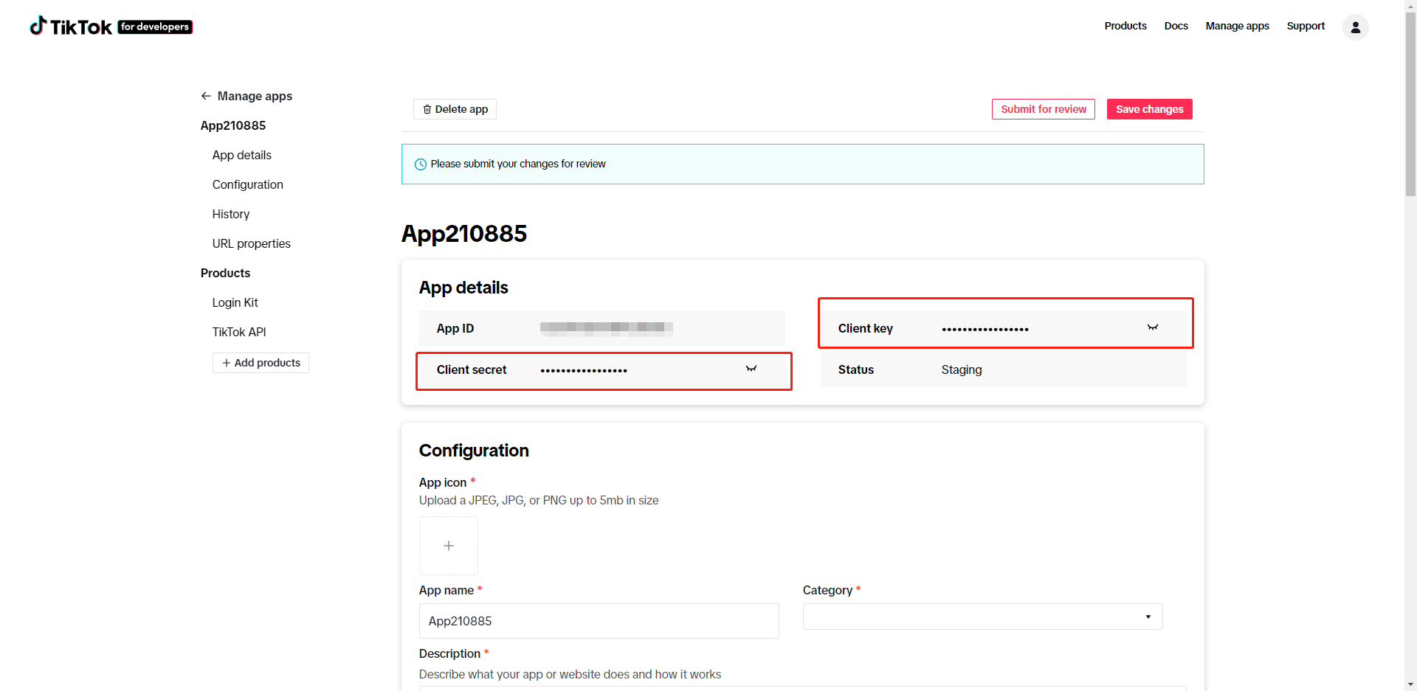Image resolution: width=1417 pixels, height=691 pixels.
Task: Reveal the Client secret value
Action: 751,369
